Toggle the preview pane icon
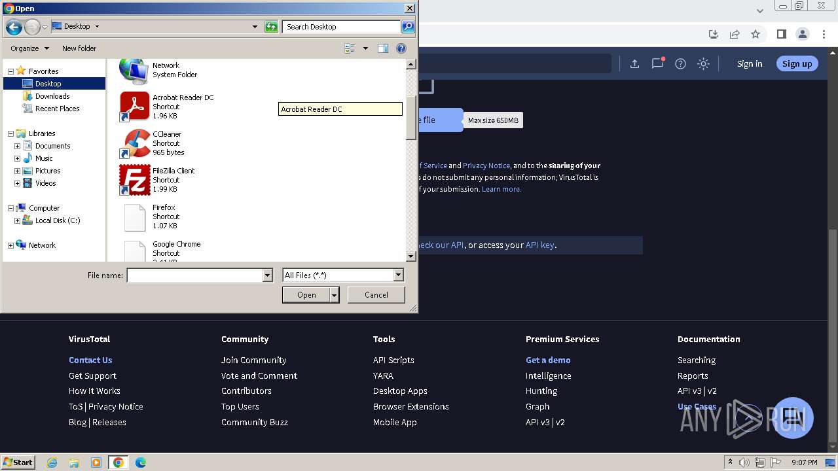Image resolution: width=838 pixels, height=471 pixels. pos(383,48)
